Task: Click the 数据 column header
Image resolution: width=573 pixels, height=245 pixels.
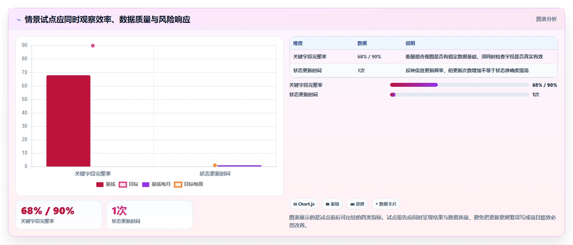Action: (x=362, y=43)
